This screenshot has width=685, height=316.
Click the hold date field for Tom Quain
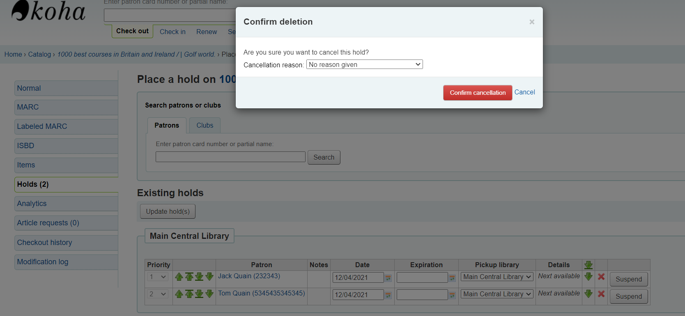click(358, 295)
